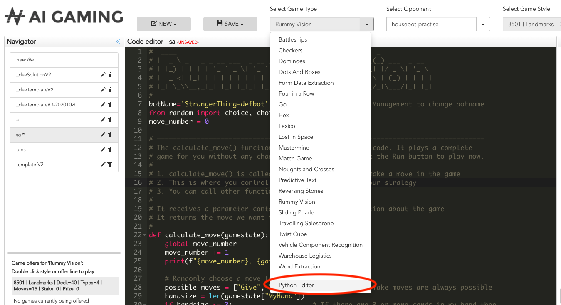
Task: Choose Lexico from the dropdown
Action: tap(320, 126)
